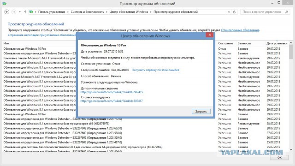Open the LinkId=507417 support link
The image size is (295, 166).
[x=112, y=101]
